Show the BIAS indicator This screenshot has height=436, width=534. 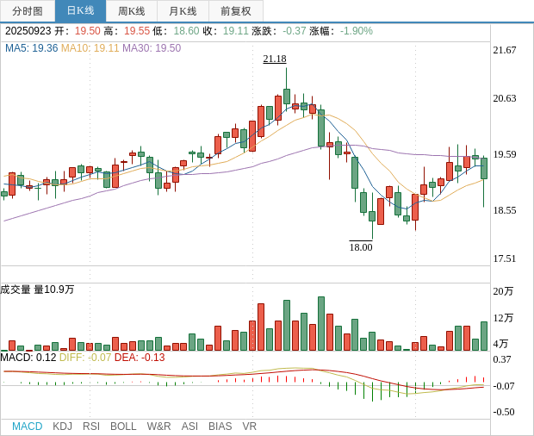220,427
